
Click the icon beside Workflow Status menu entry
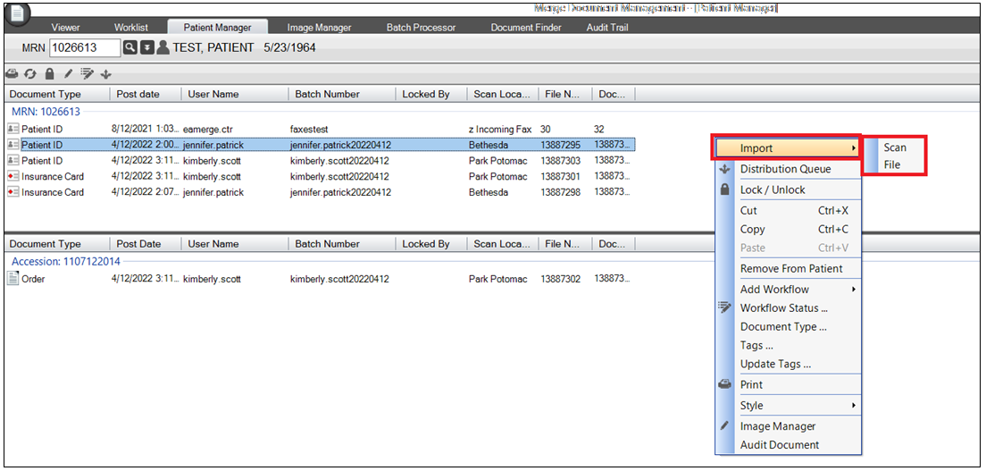(724, 308)
